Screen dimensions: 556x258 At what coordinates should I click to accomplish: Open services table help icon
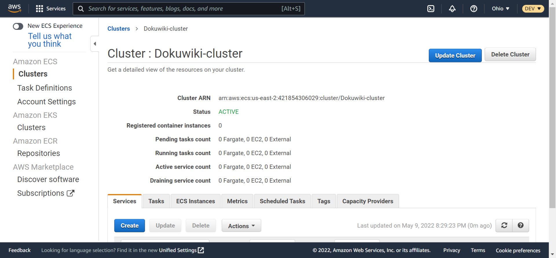pyautogui.click(x=521, y=226)
